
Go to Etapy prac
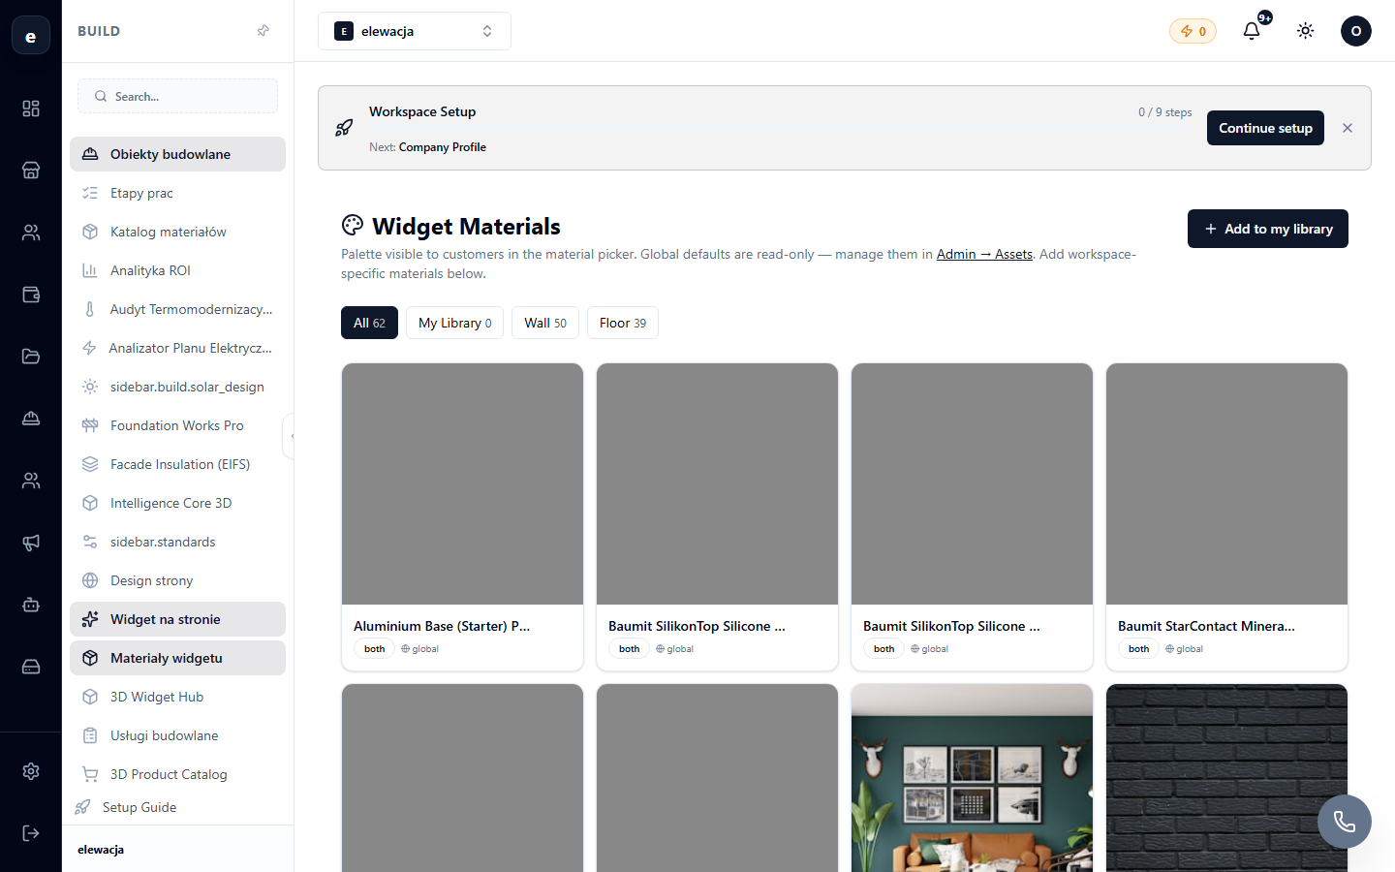pyautogui.click(x=177, y=193)
